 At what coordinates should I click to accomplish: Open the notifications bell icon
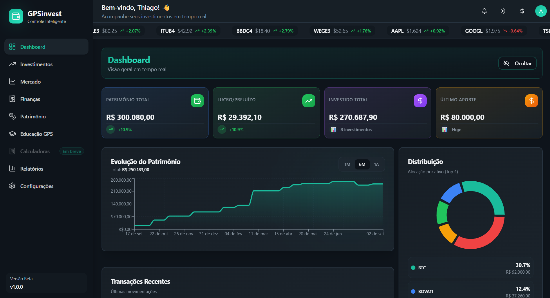click(484, 11)
